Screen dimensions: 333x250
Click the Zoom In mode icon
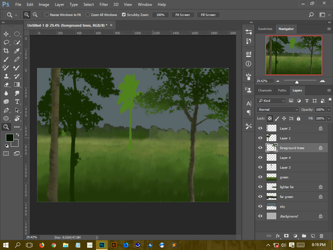27,15
